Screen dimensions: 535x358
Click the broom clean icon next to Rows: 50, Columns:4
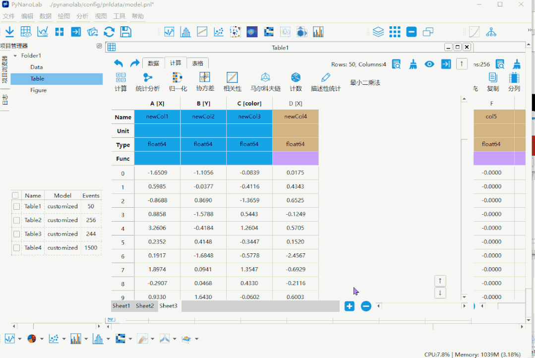coord(413,64)
